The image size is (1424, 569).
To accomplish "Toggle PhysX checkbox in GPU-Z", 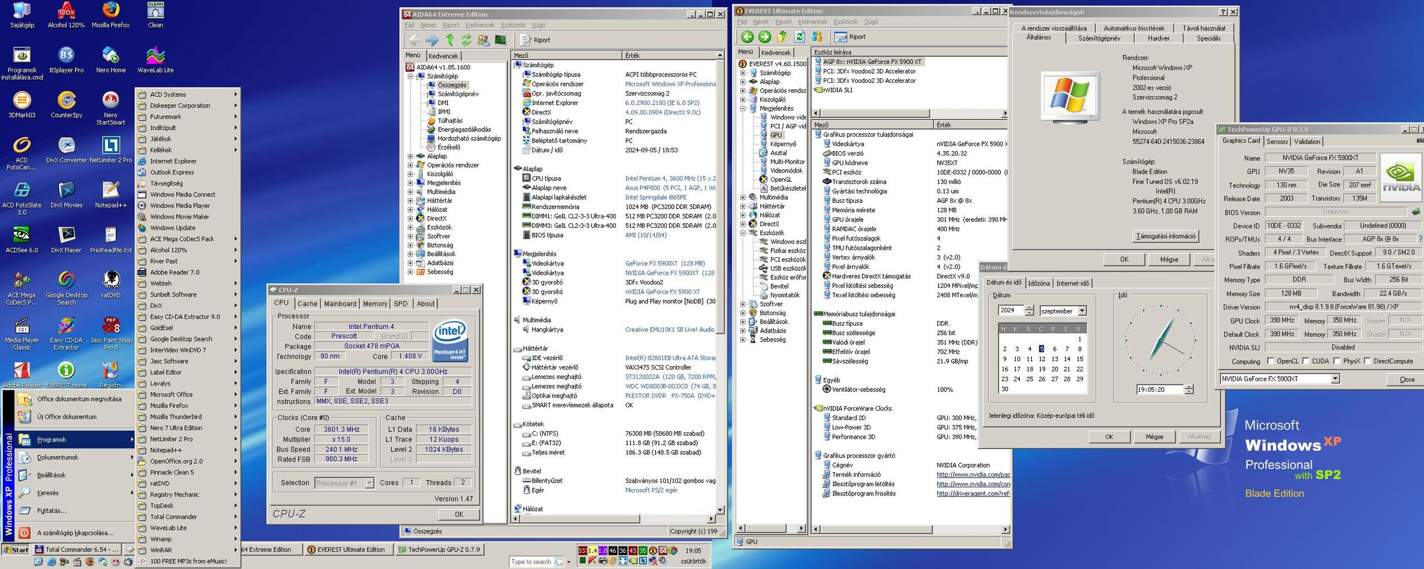I will tap(1336, 361).
